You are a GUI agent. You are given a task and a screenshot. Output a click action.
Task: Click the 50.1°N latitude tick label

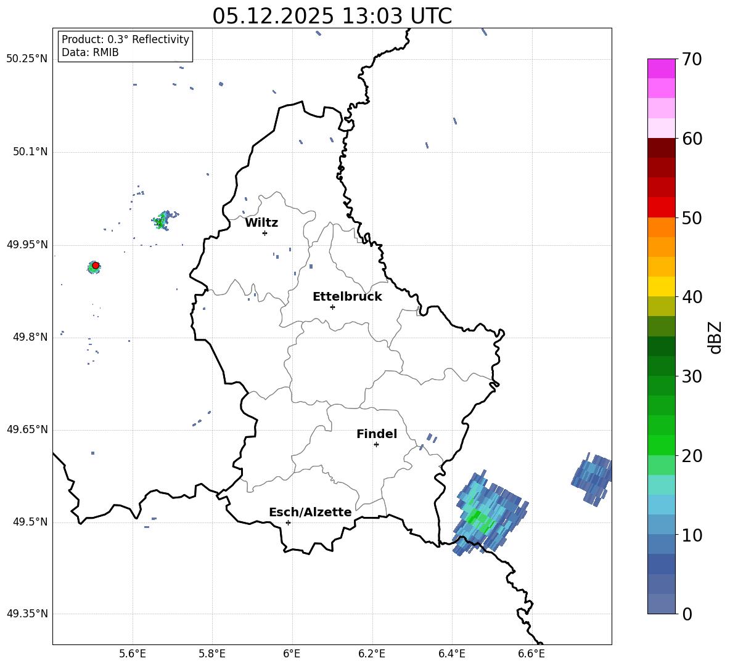(27, 152)
